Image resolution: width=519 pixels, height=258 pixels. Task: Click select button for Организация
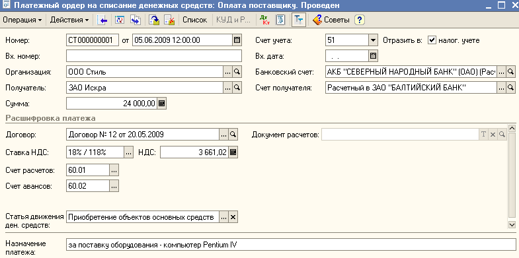pyautogui.click(x=227, y=72)
